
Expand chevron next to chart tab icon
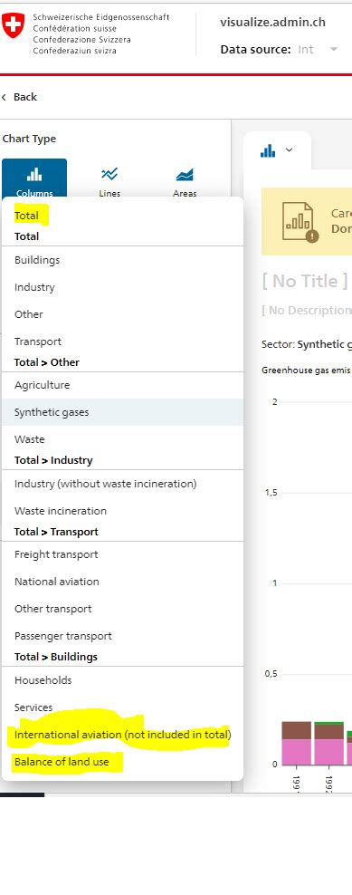click(289, 150)
